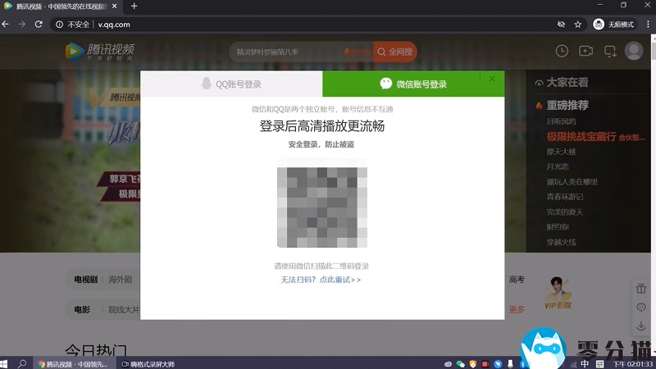The height and width of the screenshot is (369, 656).
Task: Click the video camera upload icon
Action: coord(585,51)
